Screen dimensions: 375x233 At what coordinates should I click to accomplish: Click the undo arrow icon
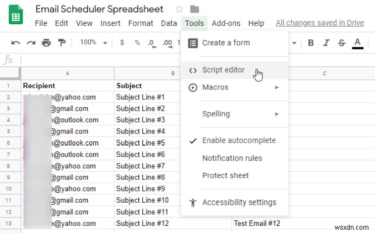tap(15, 43)
